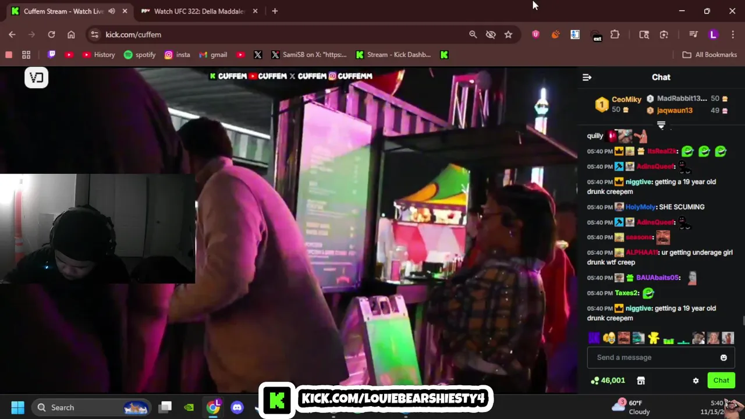Collapse the chat panel using the arrow icon
Viewport: 745px width, 419px height.
tap(587, 77)
